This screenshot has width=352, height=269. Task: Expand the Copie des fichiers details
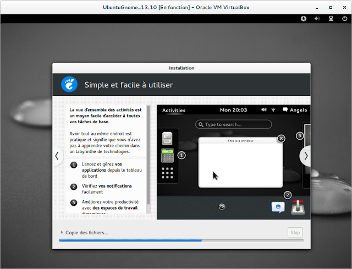(x=62, y=232)
